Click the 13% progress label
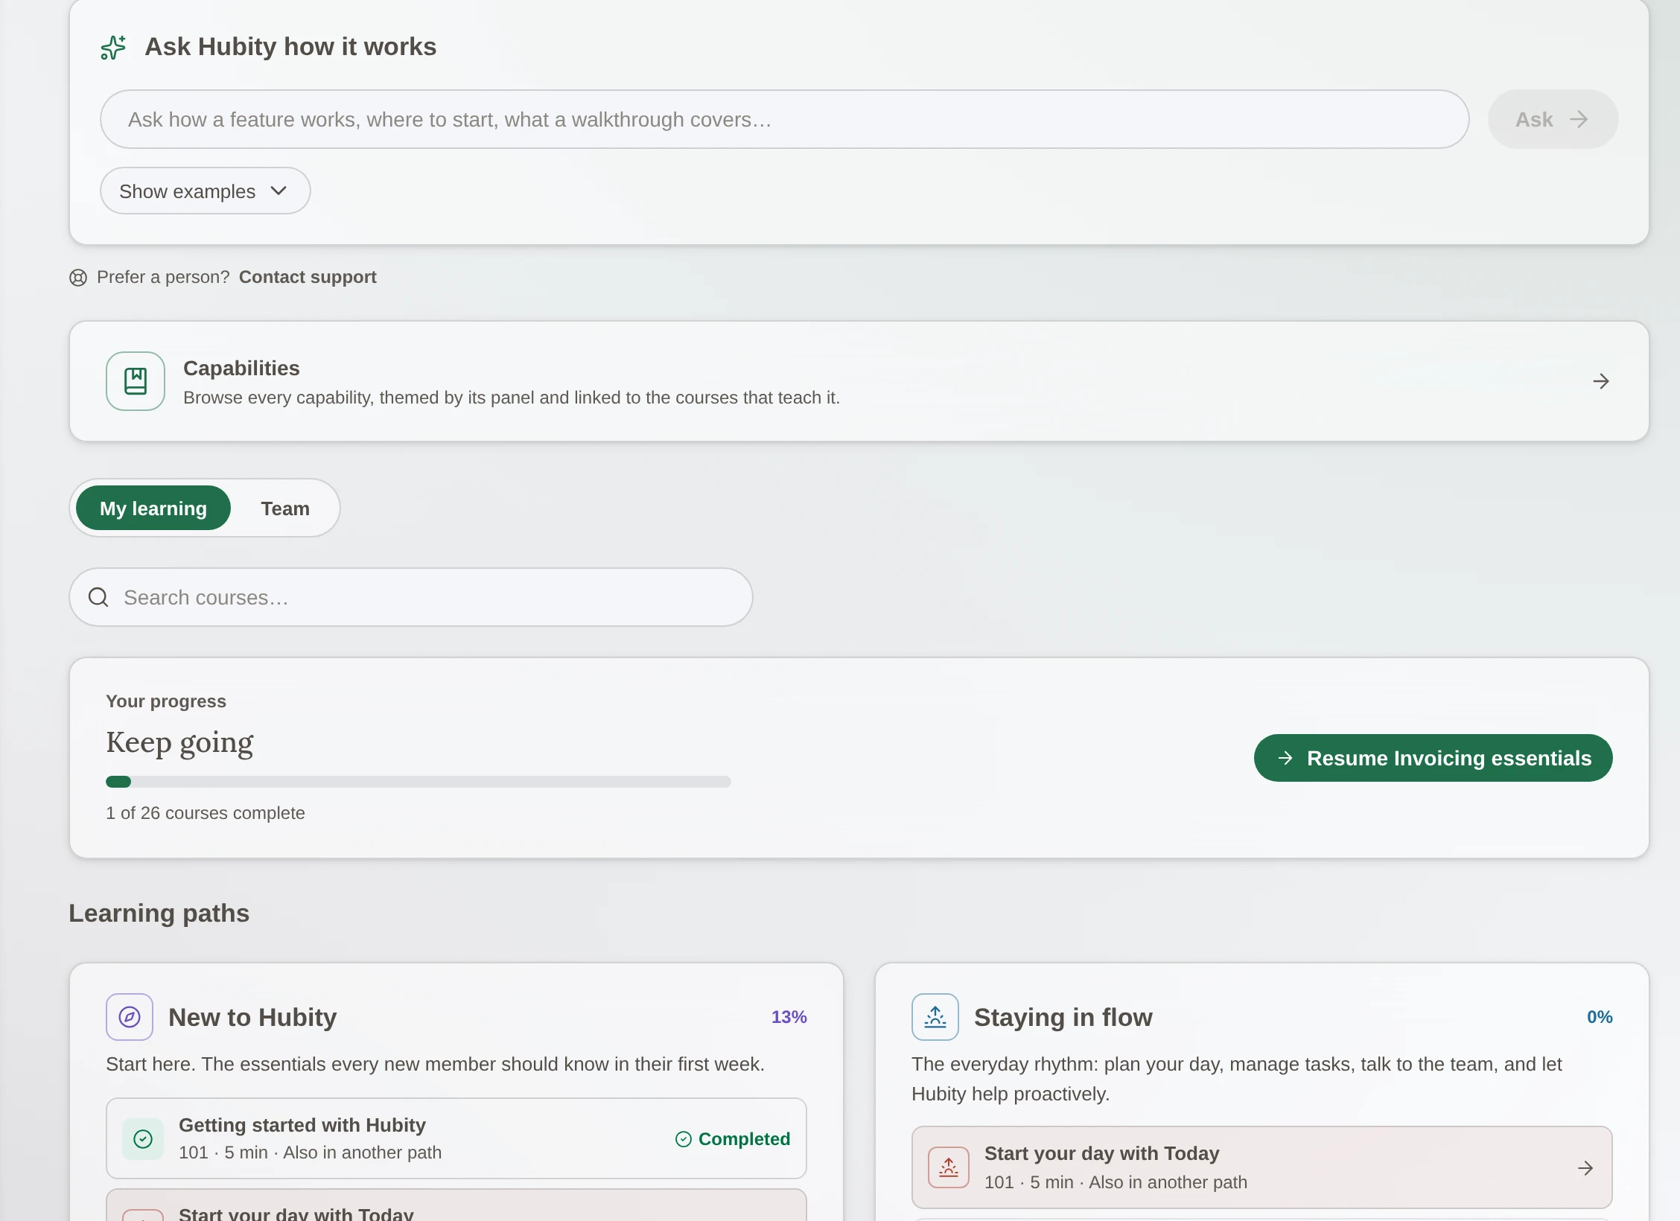The width and height of the screenshot is (1680, 1221). coord(789,1017)
